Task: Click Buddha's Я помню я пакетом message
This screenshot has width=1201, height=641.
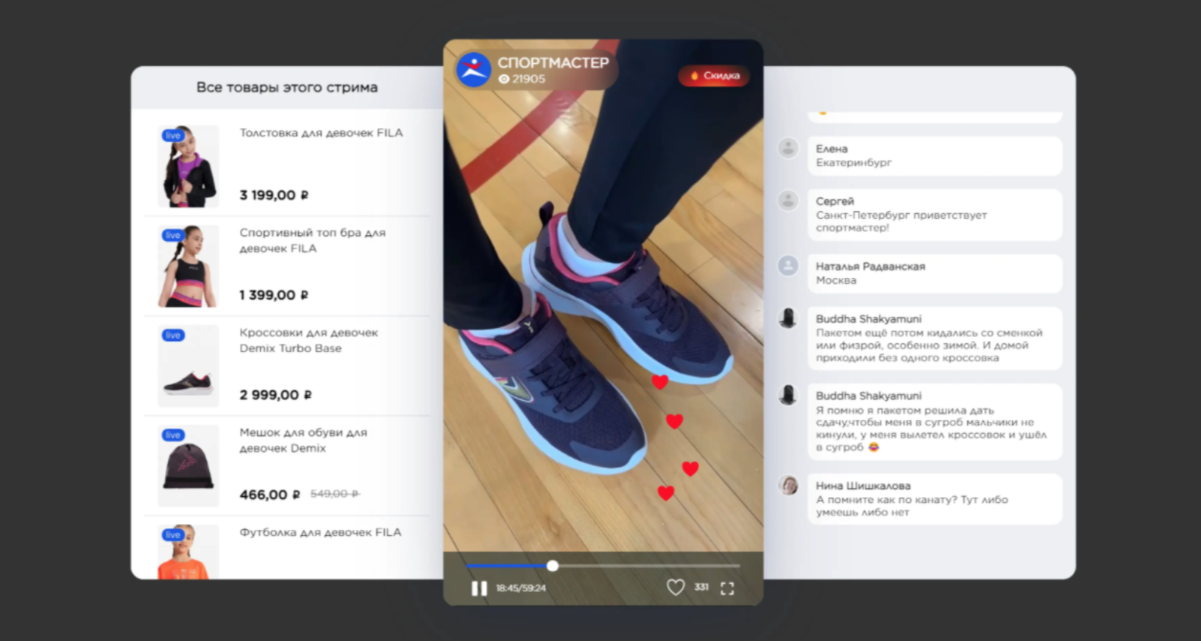Action: point(935,422)
